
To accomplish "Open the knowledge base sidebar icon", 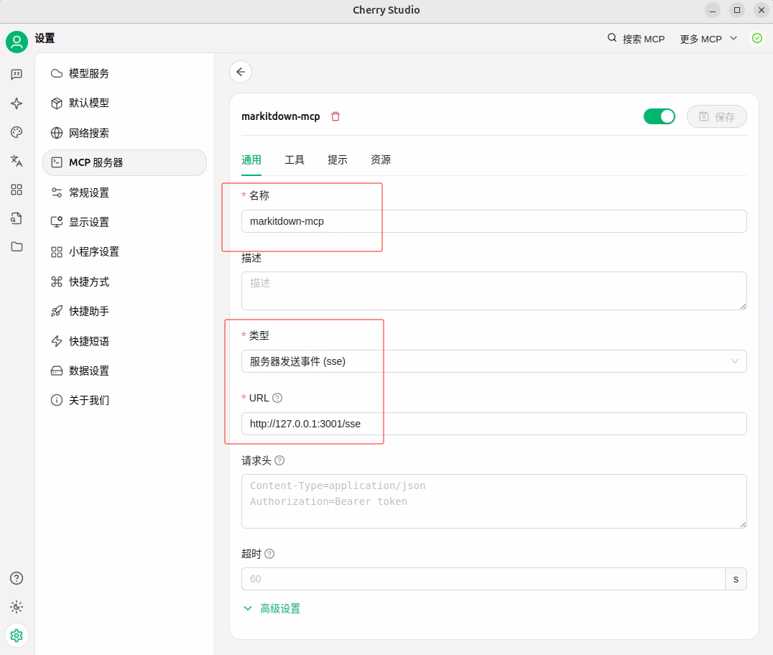I will (17, 218).
